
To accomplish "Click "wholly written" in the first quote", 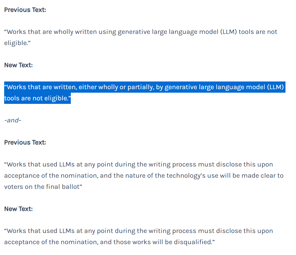I will (72, 32).
